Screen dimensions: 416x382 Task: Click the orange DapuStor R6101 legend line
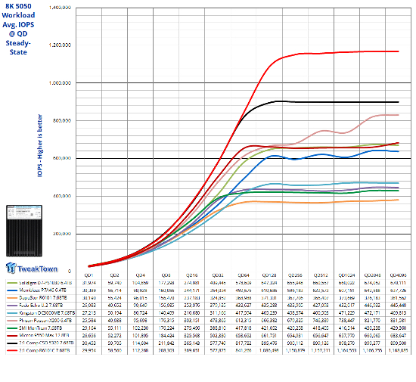(x=11, y=298)
